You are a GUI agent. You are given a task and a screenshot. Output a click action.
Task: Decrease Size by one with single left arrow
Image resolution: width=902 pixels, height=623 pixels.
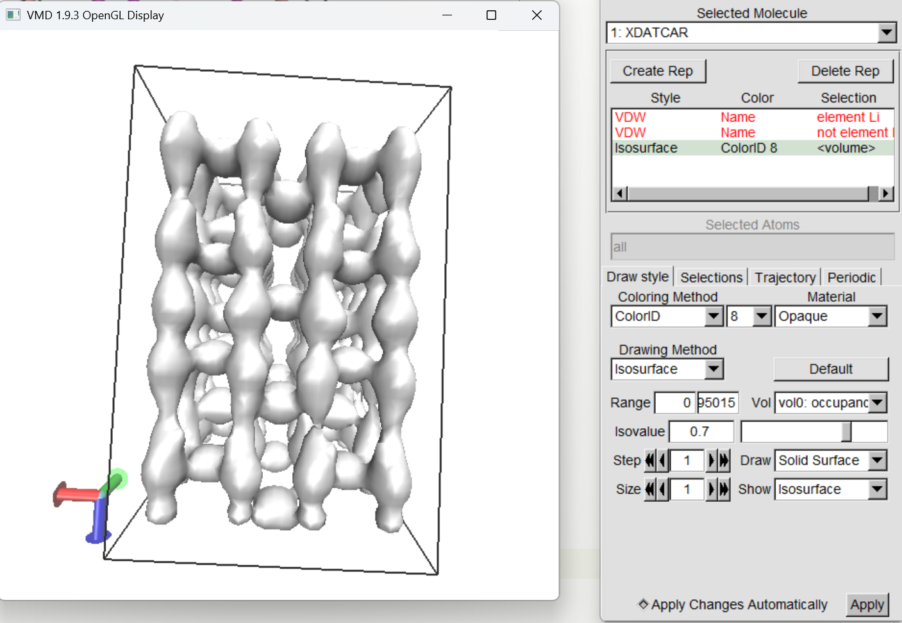pyautogui.click(x=663, y=489)
